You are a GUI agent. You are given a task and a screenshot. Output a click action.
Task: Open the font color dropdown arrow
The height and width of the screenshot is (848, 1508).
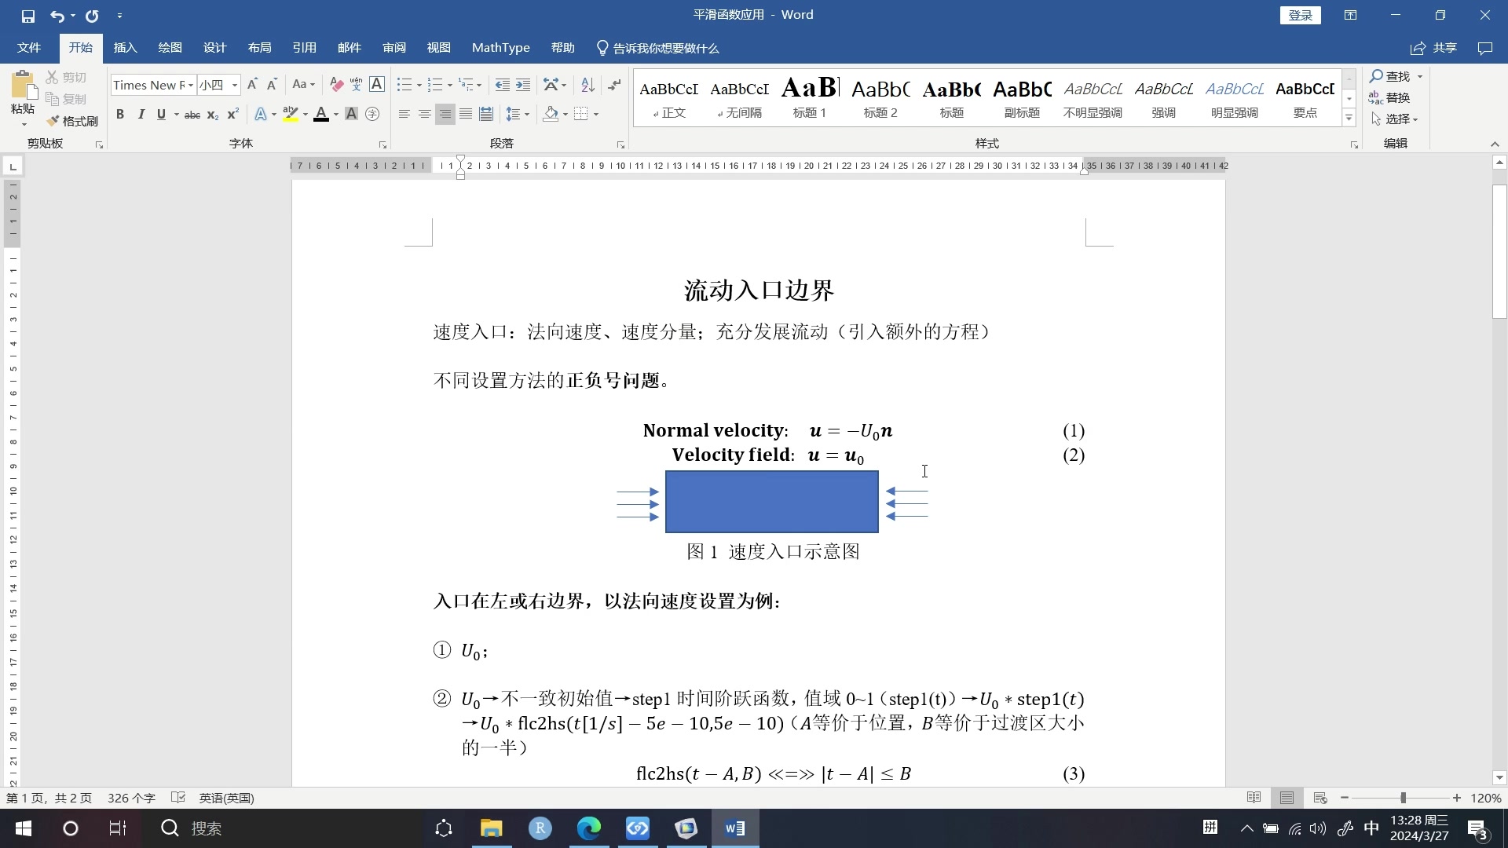pyautogui.click(x=336, y=114)
